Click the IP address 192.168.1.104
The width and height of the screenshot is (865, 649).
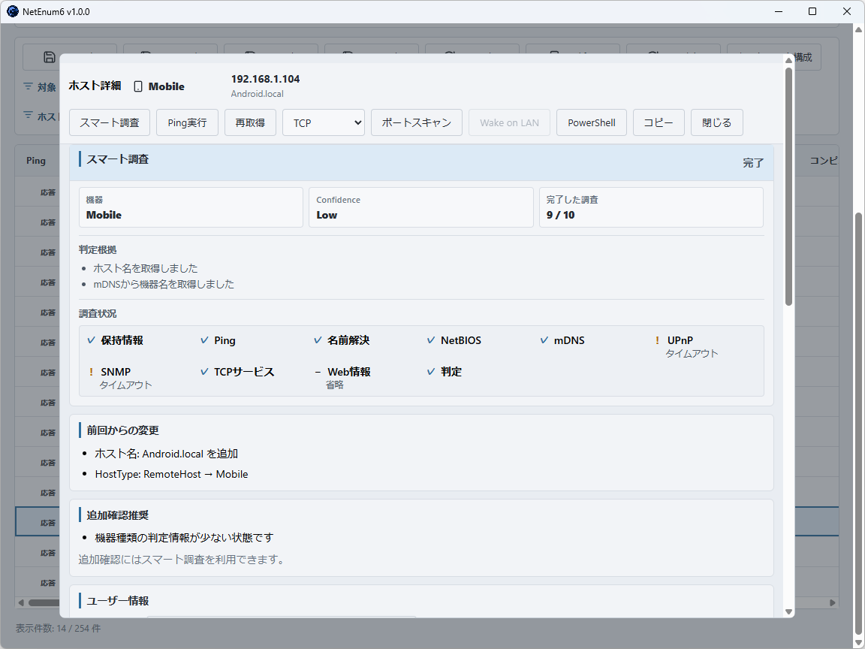[x=265, y=79]
